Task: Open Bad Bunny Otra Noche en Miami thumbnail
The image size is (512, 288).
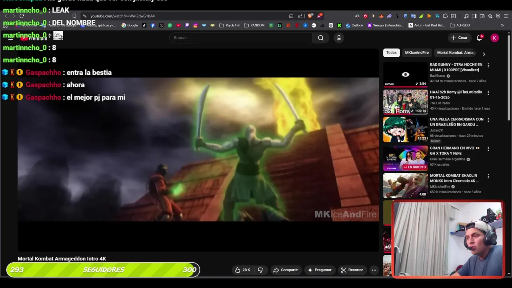Action: tap(406, 74)
